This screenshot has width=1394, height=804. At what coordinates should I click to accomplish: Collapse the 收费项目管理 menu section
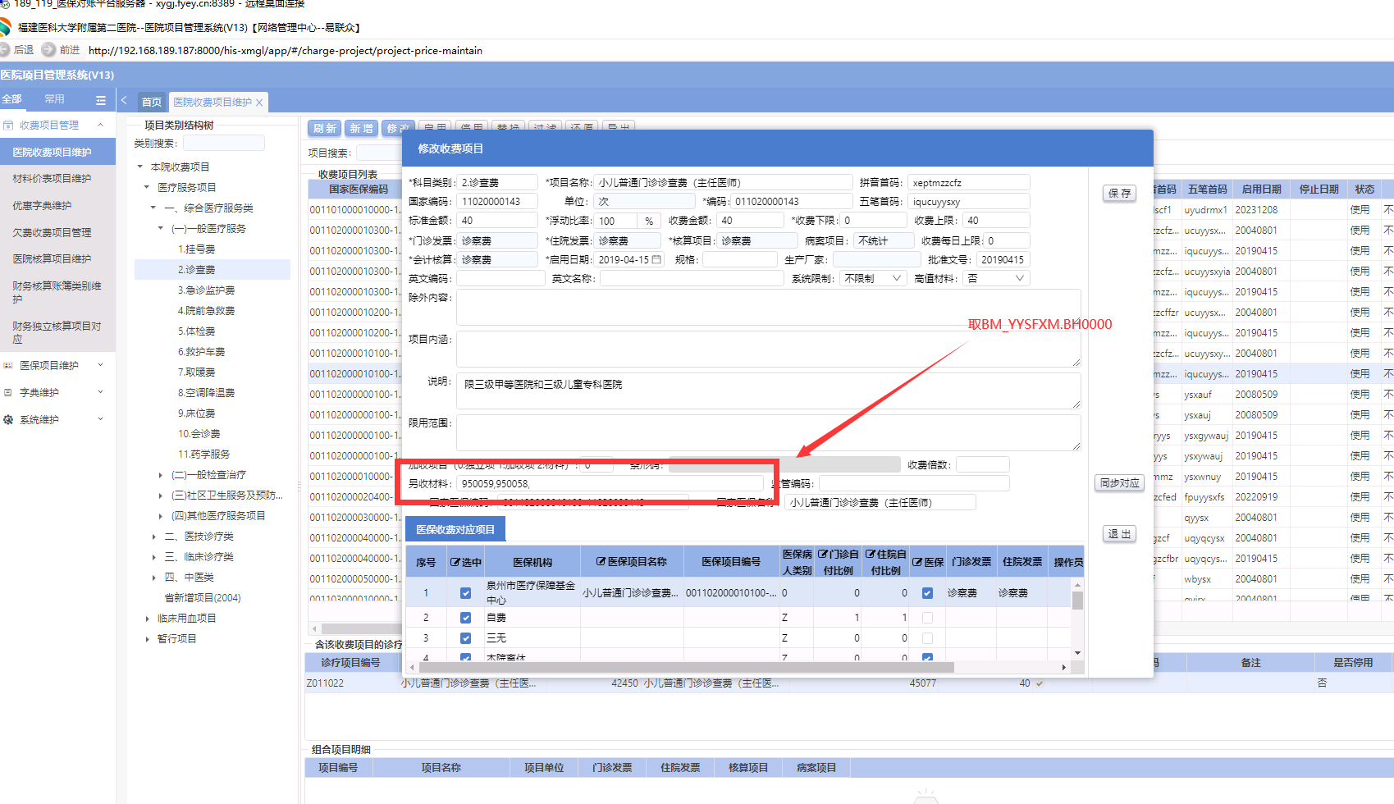(x=100, y=126)
